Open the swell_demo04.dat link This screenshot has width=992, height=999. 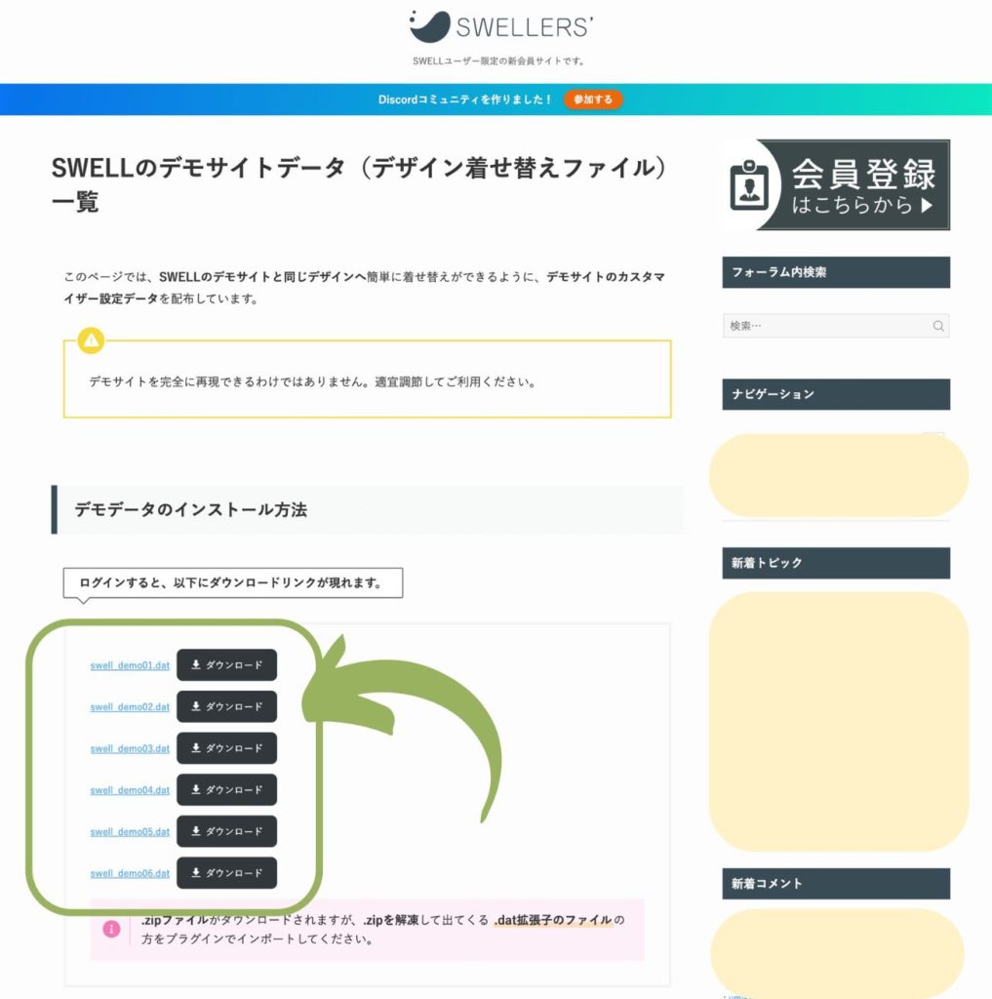tap(129, 790)
